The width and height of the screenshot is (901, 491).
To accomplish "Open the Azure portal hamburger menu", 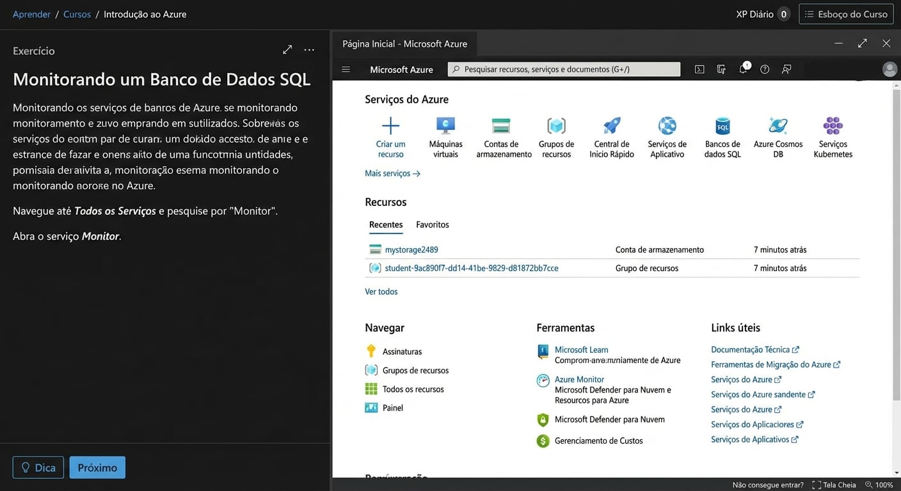I will pyautogui.click(x=346, y=69).
